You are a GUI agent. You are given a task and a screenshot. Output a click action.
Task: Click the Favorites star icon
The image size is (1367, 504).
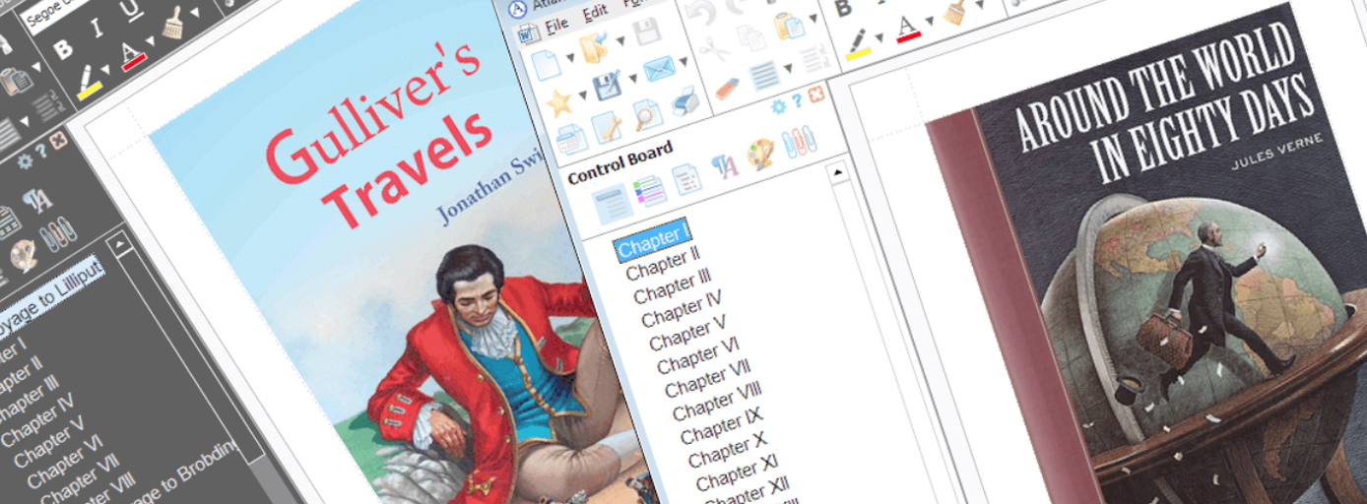pos(559,103)
